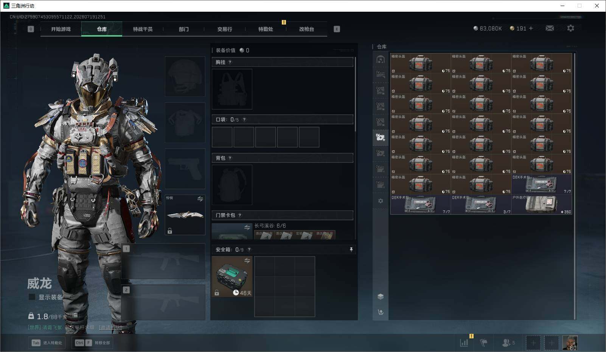Image resolution: width=606 pixels, height=352 pixels.
Task: Switch to the 特勤处 tab
Action: tap(266, 29)
